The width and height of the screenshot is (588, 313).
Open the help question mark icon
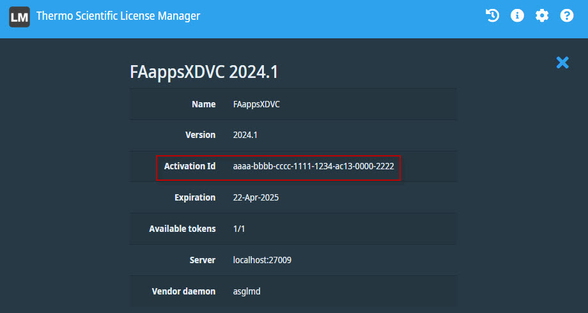(x=567, y=16)
